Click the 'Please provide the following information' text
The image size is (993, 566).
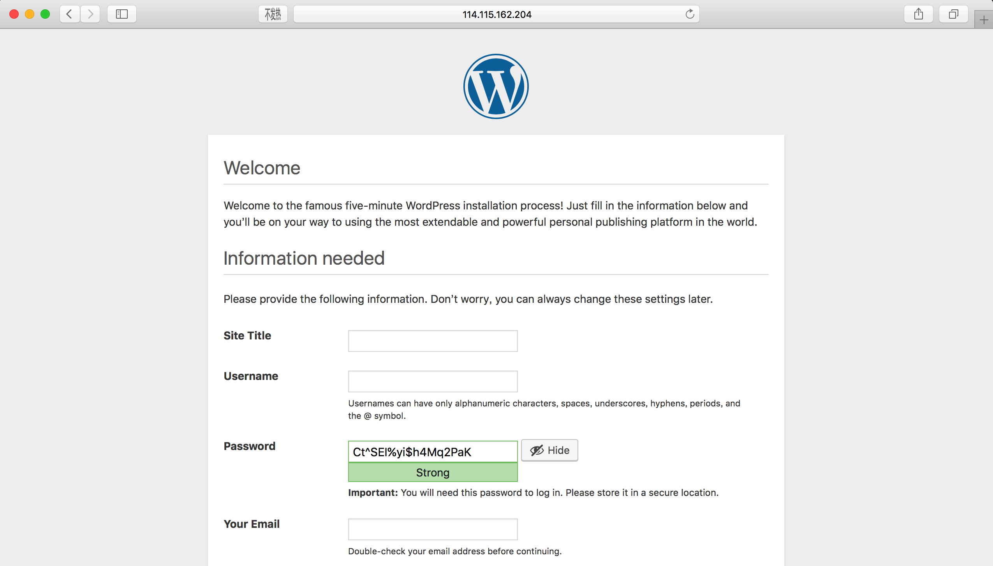(468, 299)
